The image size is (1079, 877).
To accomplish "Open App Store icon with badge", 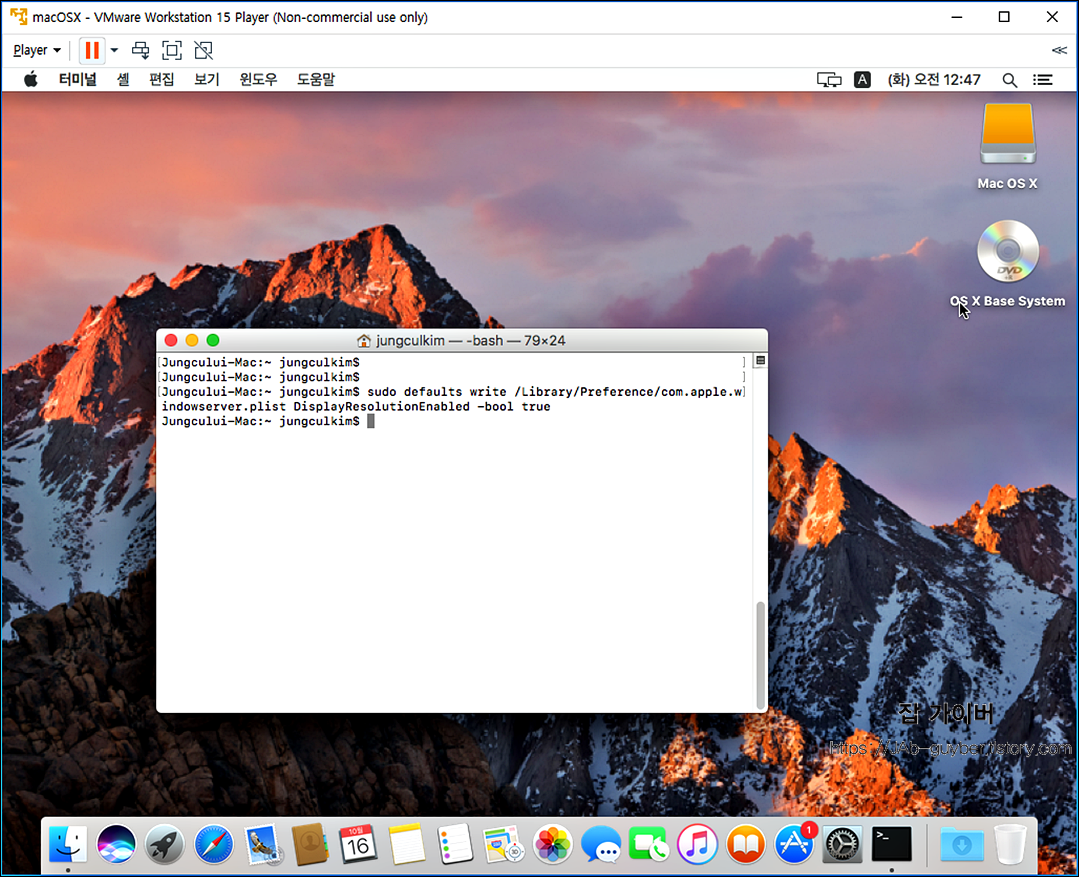I will click(x=794, y=844).
